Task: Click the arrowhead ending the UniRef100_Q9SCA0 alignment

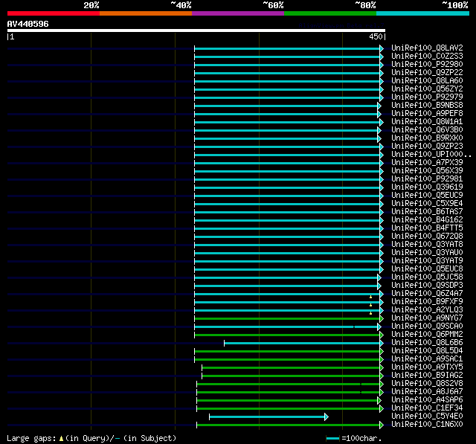Action: click(379, 326)
